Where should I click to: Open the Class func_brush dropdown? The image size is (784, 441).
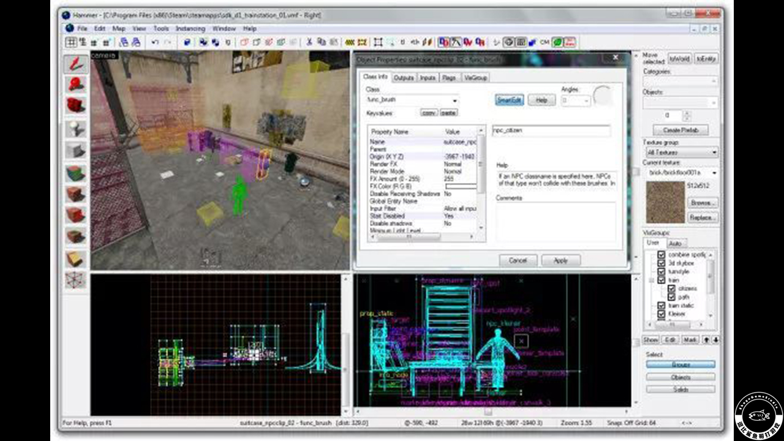coord(454,100)
